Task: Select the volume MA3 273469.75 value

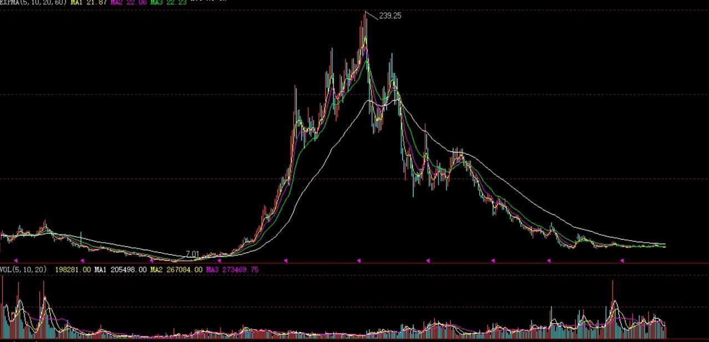Action: coord(232,269)
